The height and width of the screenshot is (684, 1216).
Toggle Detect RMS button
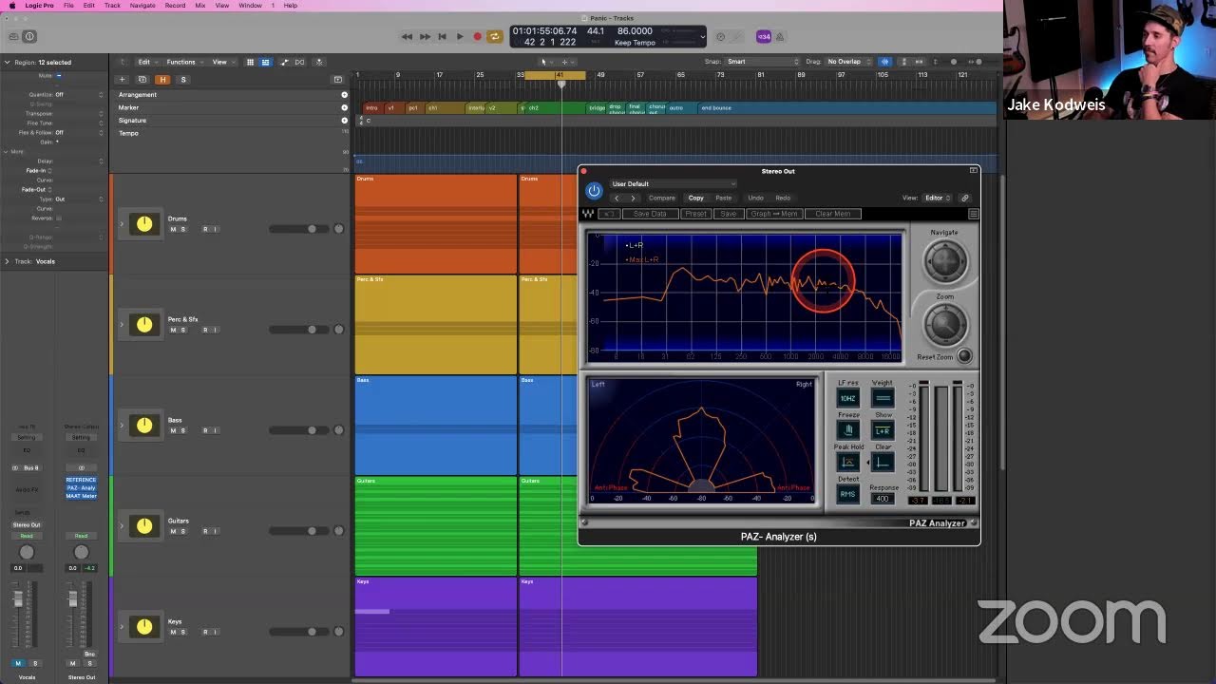(847, 494)
